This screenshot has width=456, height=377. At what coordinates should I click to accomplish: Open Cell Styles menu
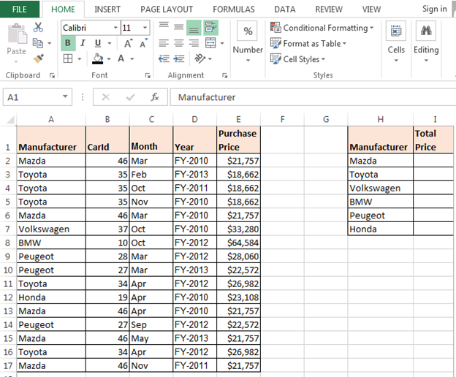pos(297,59)
